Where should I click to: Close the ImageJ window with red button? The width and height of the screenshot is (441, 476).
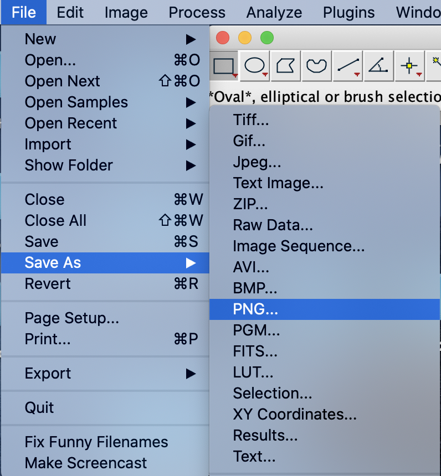point(223,38)
